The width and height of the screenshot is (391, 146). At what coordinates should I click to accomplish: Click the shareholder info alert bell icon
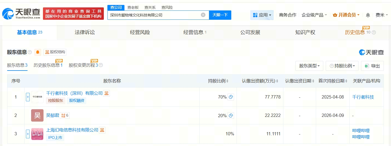point(38,52)
